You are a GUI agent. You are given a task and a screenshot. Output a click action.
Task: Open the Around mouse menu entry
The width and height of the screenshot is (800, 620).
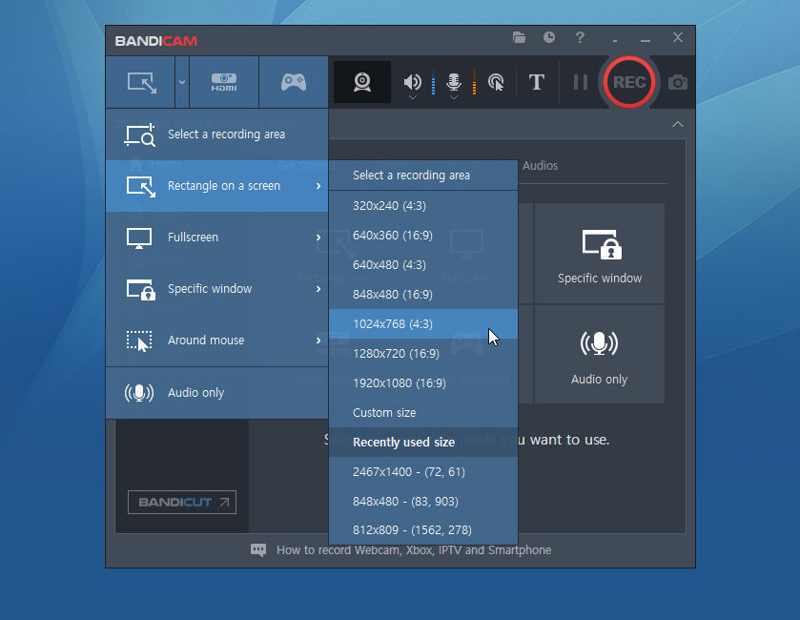[216, 341]
